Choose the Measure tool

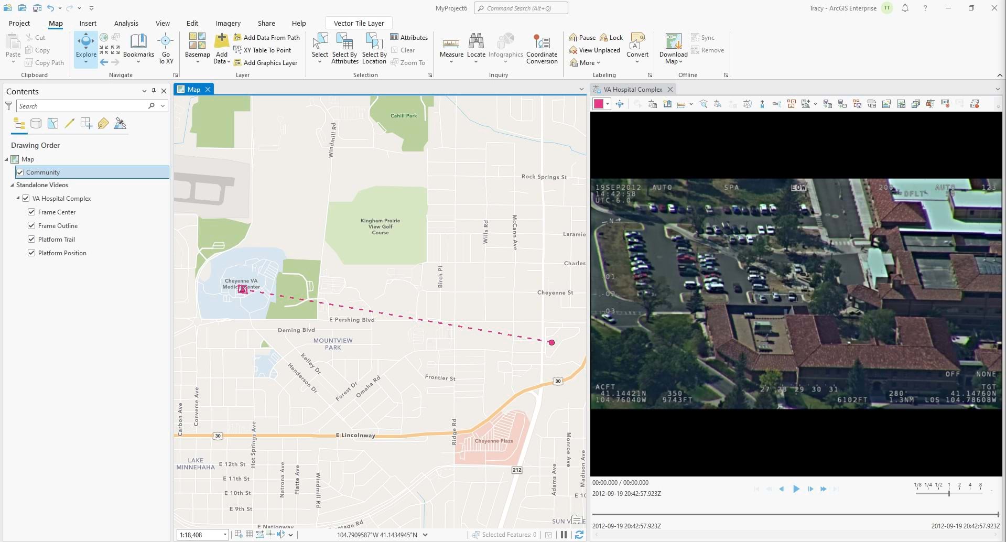click(451, 49)
